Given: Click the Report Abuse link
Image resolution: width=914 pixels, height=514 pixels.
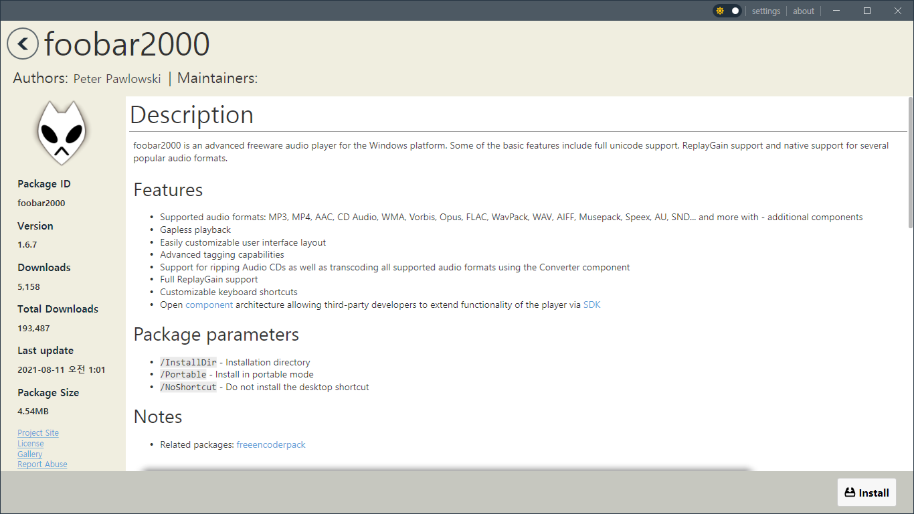Looking at the screenshot, I should click(x=42, y=464).
